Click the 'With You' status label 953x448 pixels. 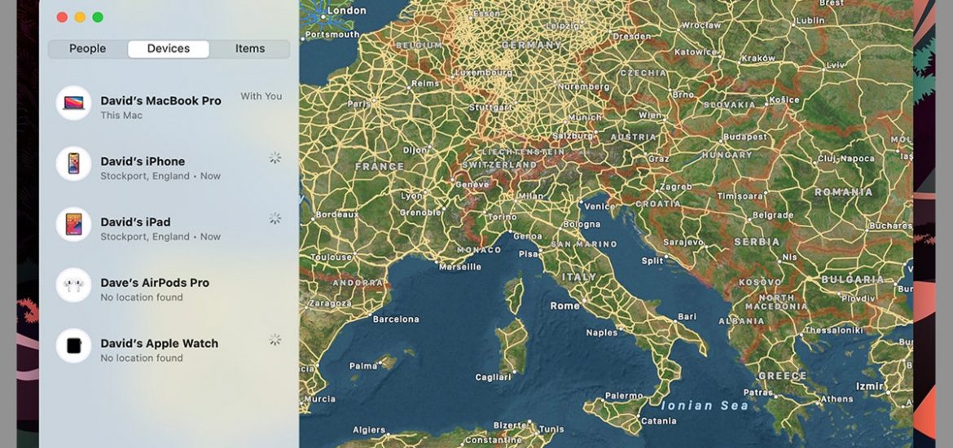pyautogui.click(x=261, y=96)
